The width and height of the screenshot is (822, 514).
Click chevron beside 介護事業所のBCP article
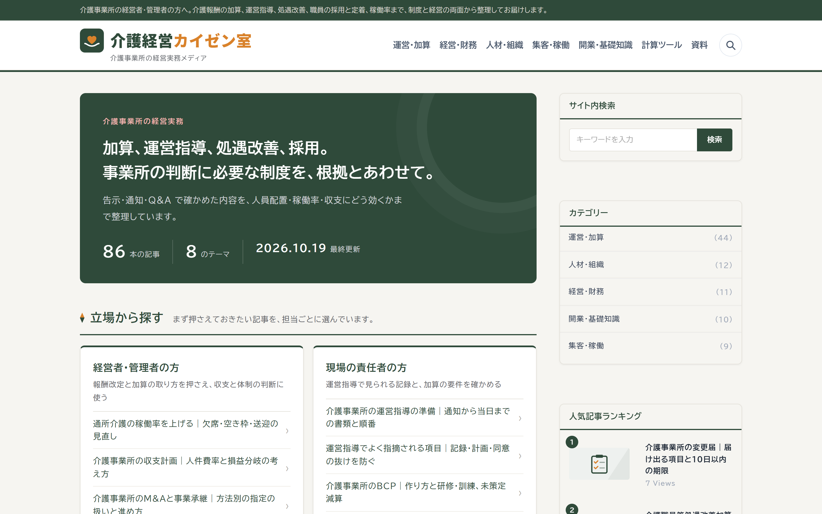coord(520,493)
